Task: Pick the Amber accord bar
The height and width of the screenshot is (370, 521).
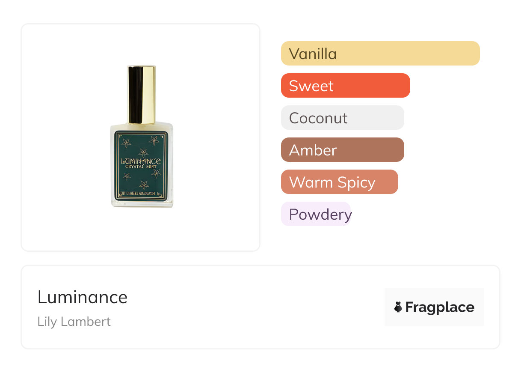Action: (x=342, y=150)
